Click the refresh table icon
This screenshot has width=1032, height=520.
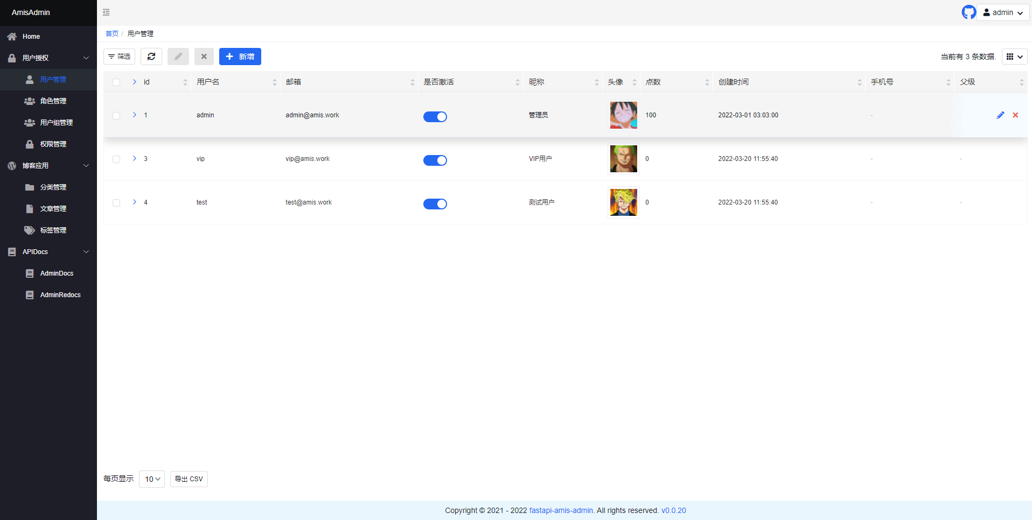pos(151,57)
